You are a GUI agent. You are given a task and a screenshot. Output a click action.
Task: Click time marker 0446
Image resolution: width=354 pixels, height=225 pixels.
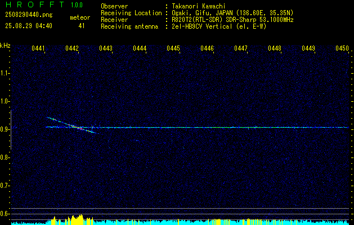click(x=207, y=48)
